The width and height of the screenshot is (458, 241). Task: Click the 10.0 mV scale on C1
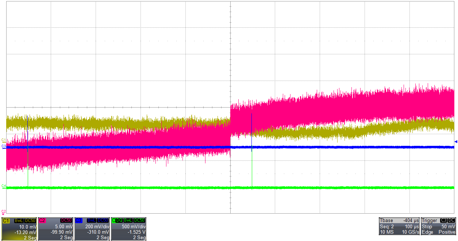coord(28,227)
